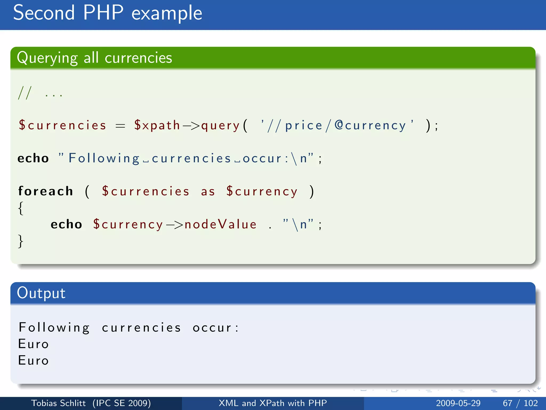Click the '// ...' comment line
546x410 pixels.
pyautogui.click(x=40, y=93)
